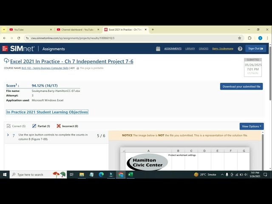Show hidden system tray icons
272x204 pixels.
click(x=222, y=175)
